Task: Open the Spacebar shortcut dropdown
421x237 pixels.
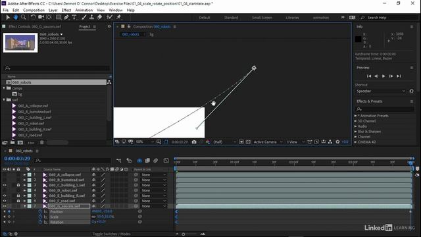Action: pos(380,91)
